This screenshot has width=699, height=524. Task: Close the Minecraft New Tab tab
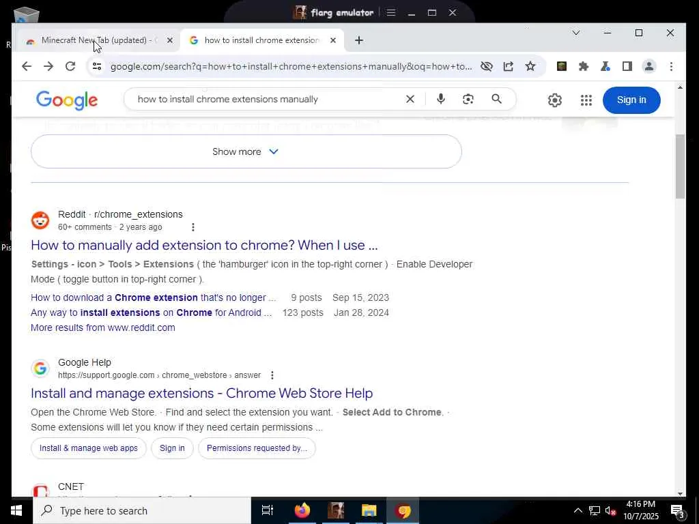click(x=170, y=40)
